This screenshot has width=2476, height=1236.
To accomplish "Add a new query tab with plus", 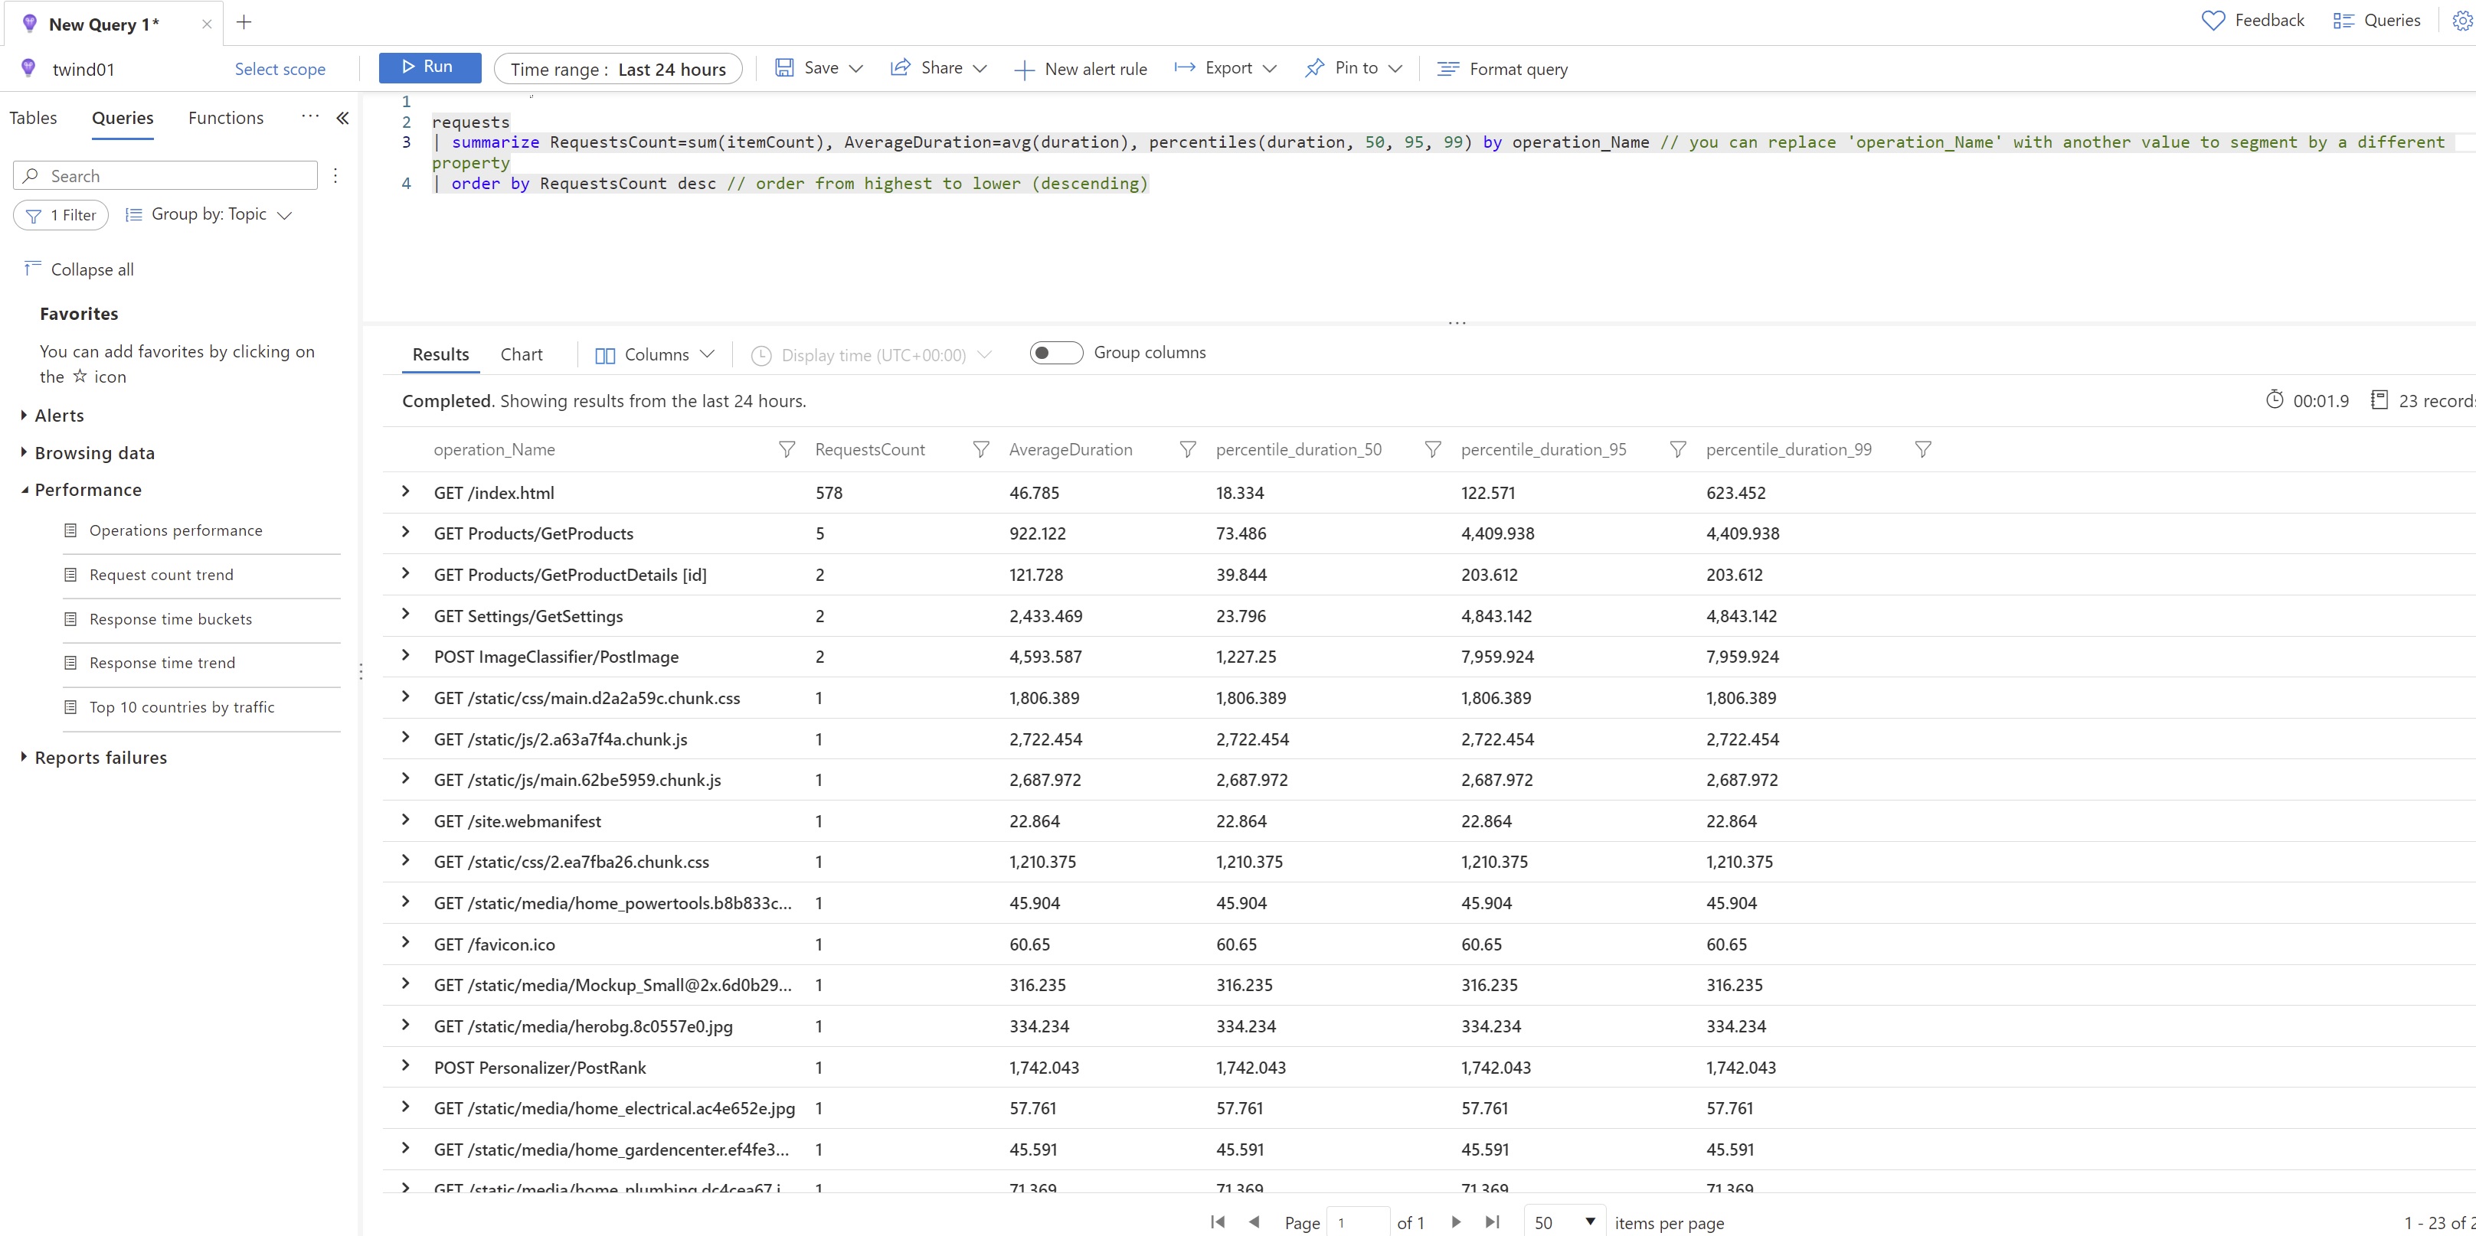I will coord(244,22).
